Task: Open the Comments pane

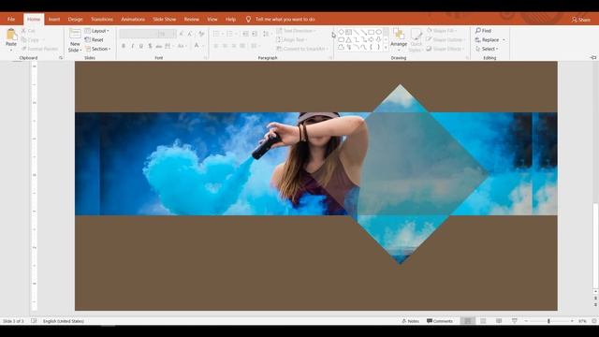Action: pyautogui.click(x=440, y=321)
